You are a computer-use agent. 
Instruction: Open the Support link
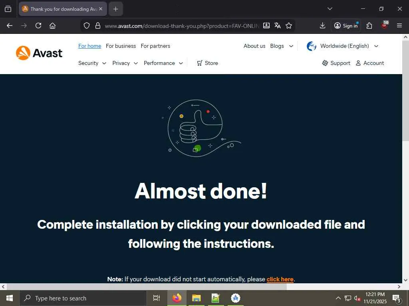336,63
